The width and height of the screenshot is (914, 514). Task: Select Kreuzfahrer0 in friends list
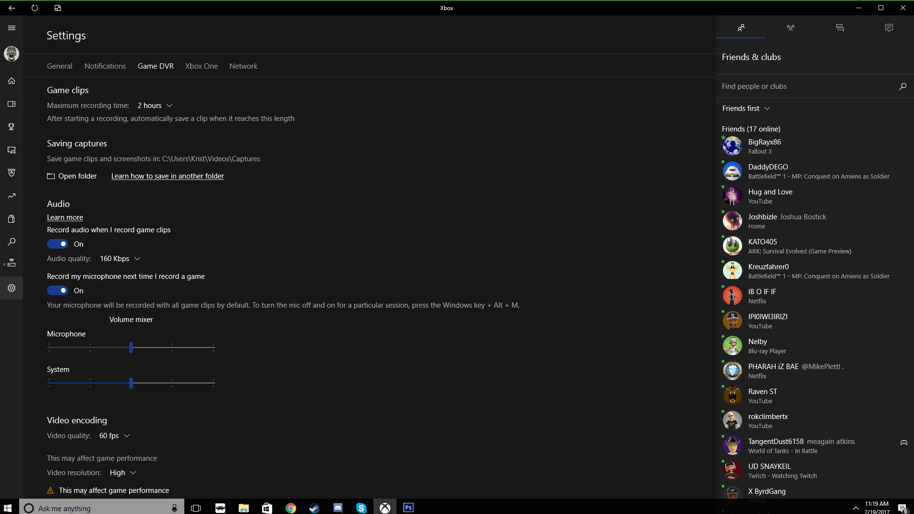tap(814, 271)
